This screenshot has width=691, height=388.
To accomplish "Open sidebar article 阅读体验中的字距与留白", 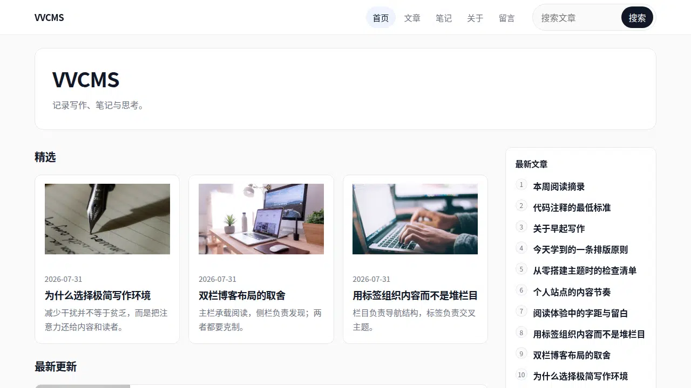I will [580, 313].
